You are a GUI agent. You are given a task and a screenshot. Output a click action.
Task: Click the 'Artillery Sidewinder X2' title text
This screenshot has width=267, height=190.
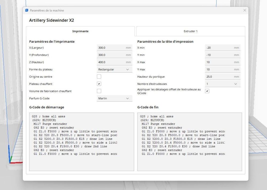52,20
